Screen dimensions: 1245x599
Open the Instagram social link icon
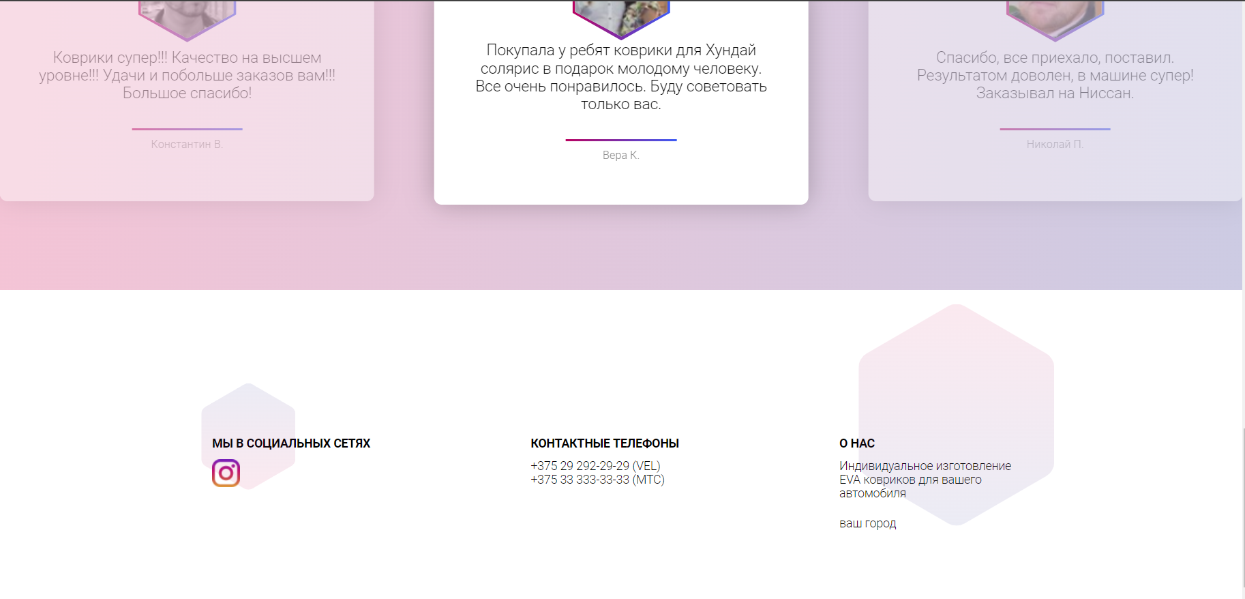point(226,473)
